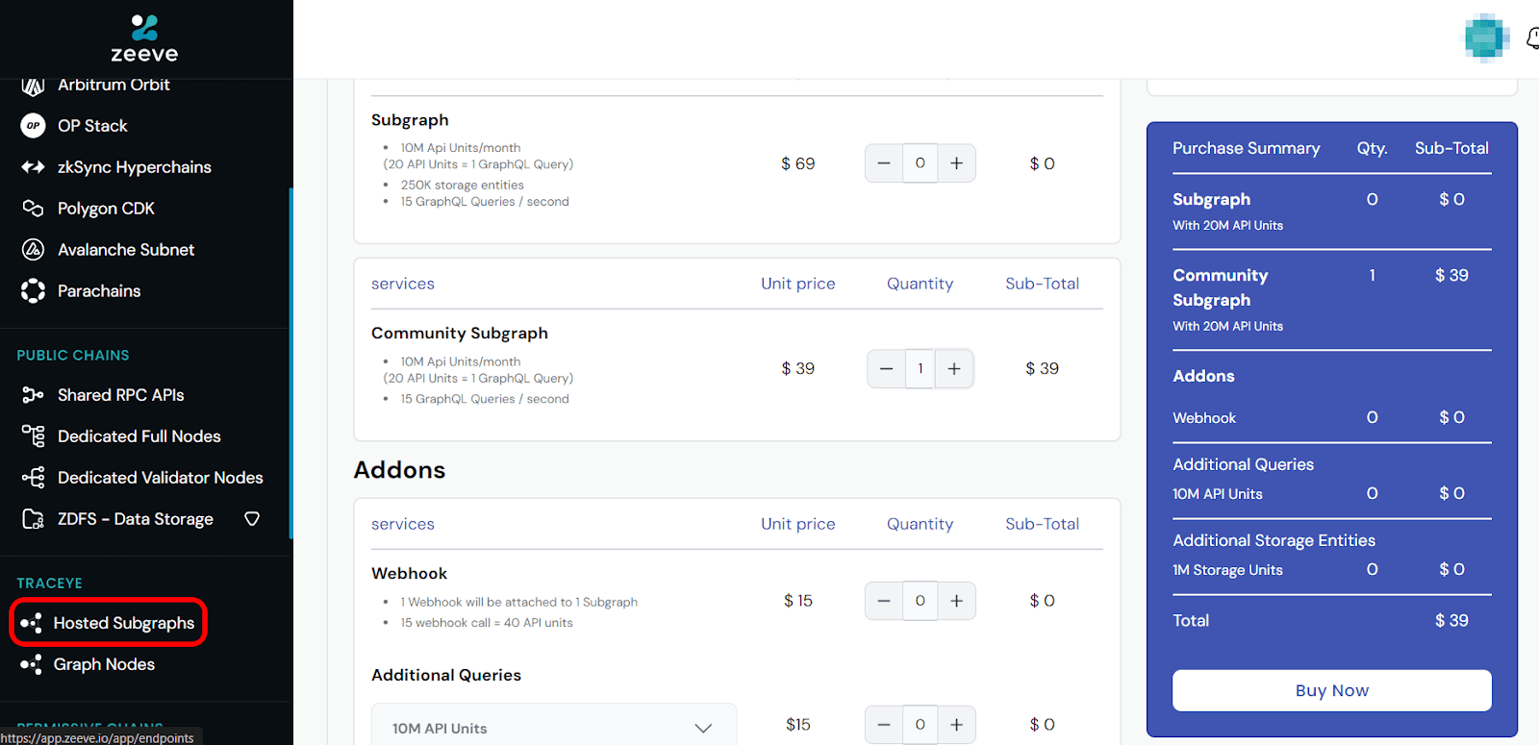This screenshot has width=1539, height=745.
Task: Click Community Subgraph quantity field
Action: (921, 369)
